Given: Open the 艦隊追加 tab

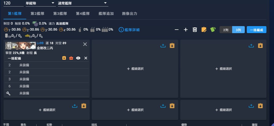Looking at the screenshot, I should [x=106, y=14].
